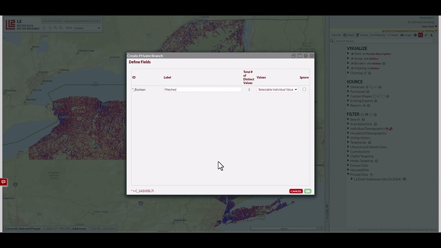
Task: Open the % of Results tab
Action: (x=378, y=35)
